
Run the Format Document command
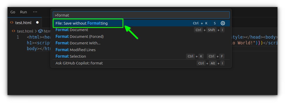72,30
